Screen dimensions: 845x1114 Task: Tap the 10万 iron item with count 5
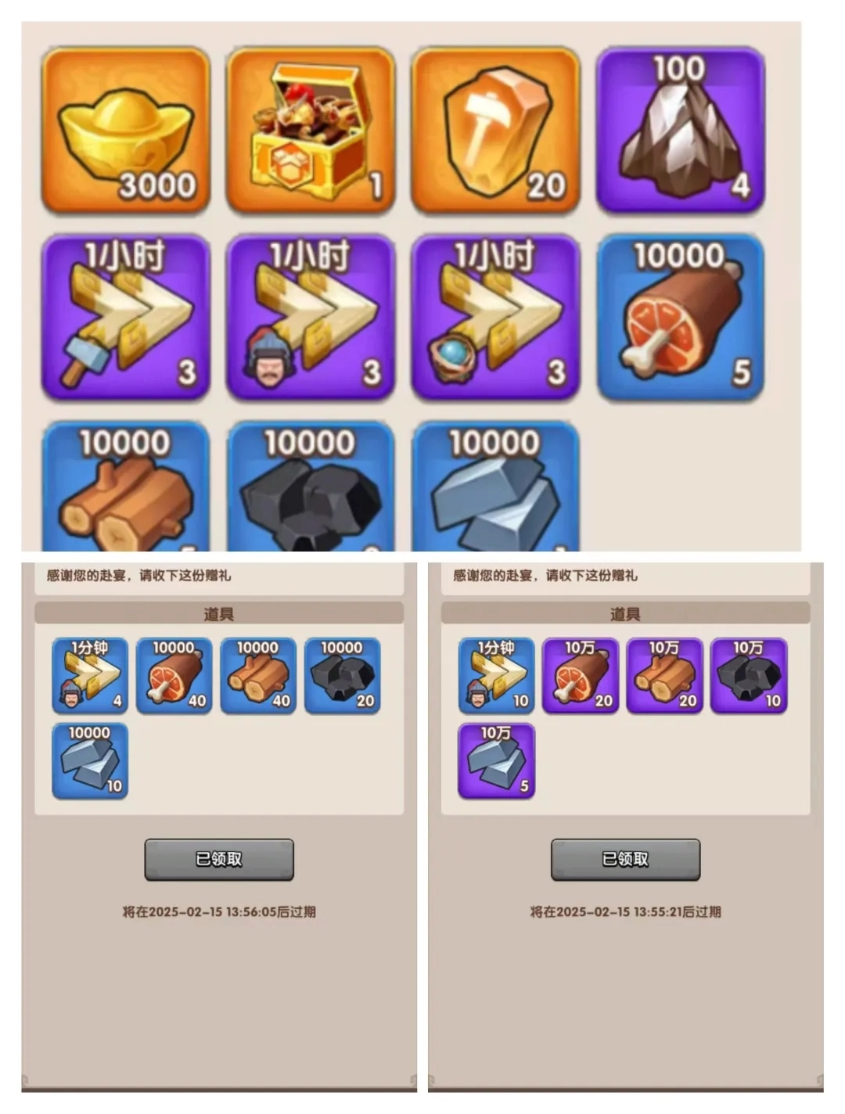(x=496, y=761)
